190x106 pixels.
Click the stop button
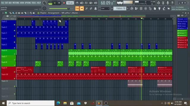[x=59, y=3]
